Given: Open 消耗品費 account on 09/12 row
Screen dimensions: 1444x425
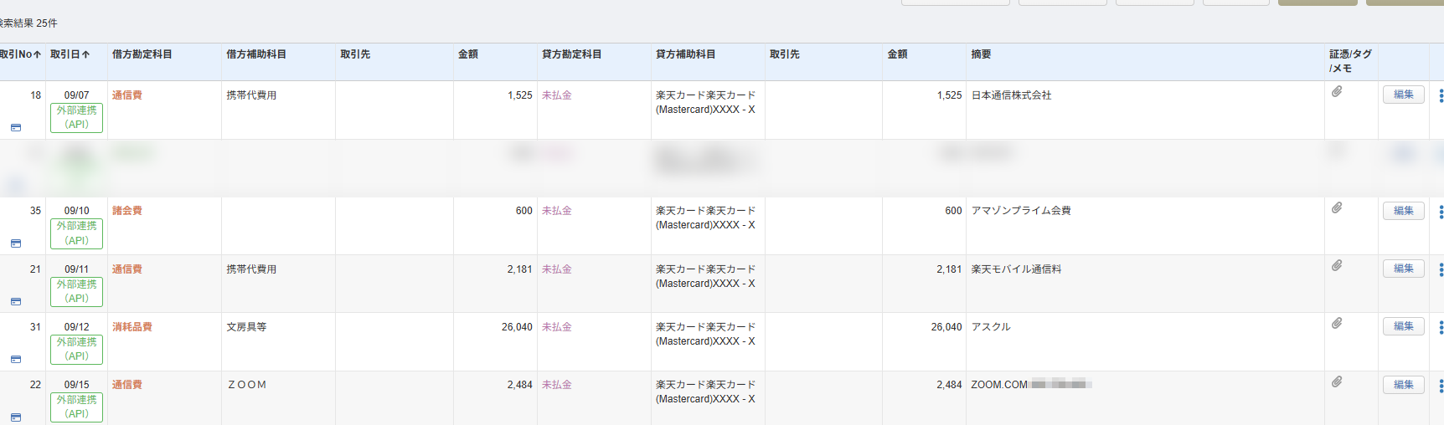Looking at the screenshot, I should tap(132, 327).
